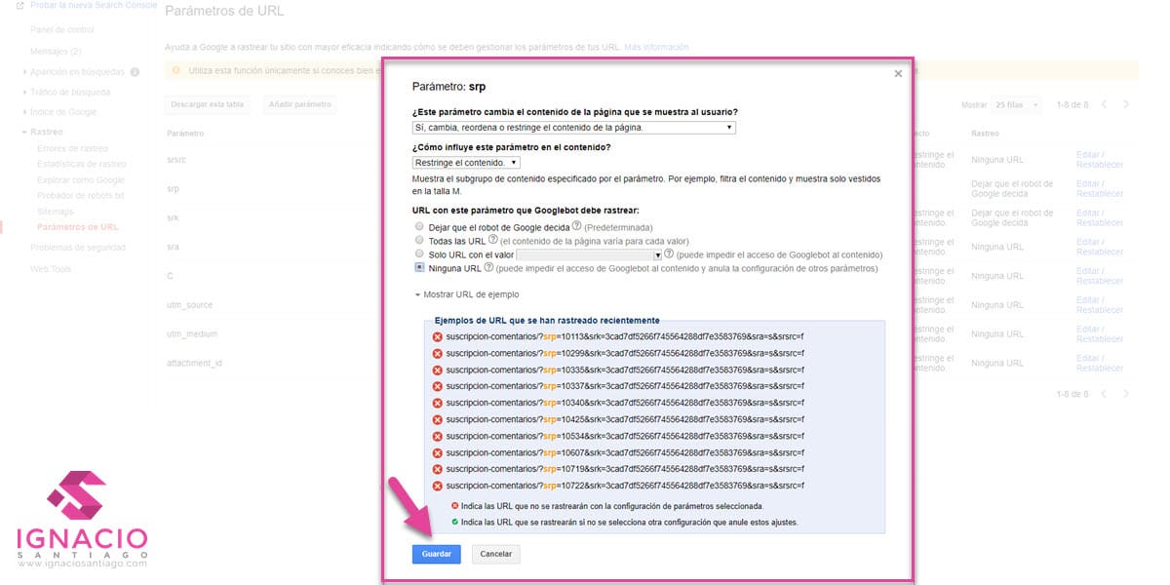Click help icon beside Ninguna URL
The width and height of the screenshot is (1170, 585).
(x=489, y=267)
